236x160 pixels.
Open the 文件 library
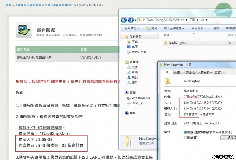(x=132, y=67)
